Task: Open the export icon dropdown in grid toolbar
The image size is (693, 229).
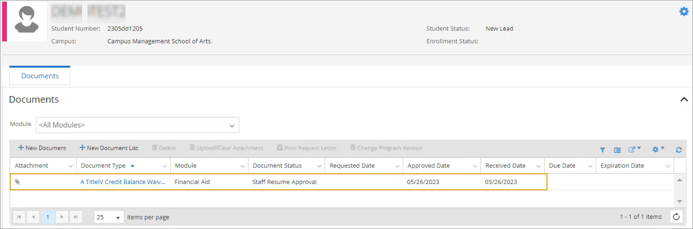Action: click(x=635, y=150)
